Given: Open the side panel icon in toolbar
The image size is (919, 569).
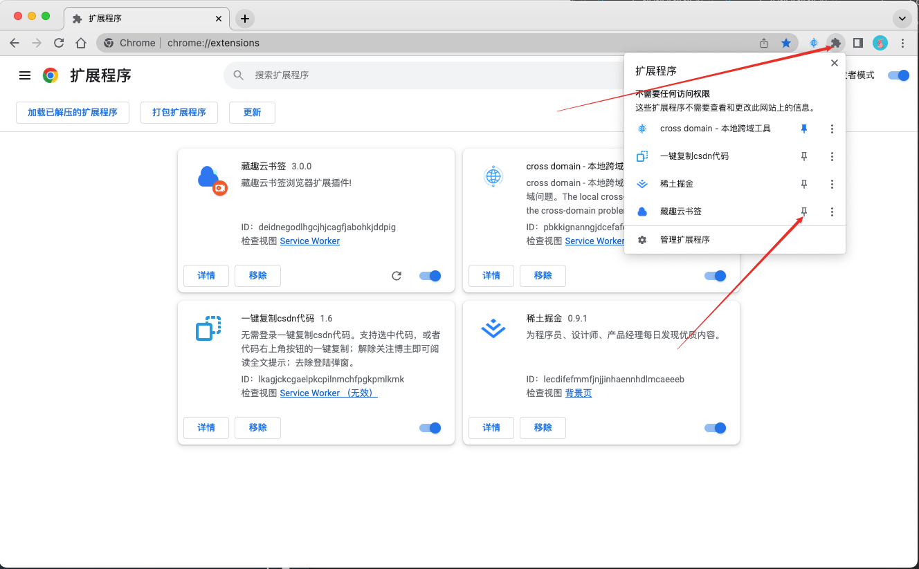Looking at the screenshot, I should coord(858,43).
